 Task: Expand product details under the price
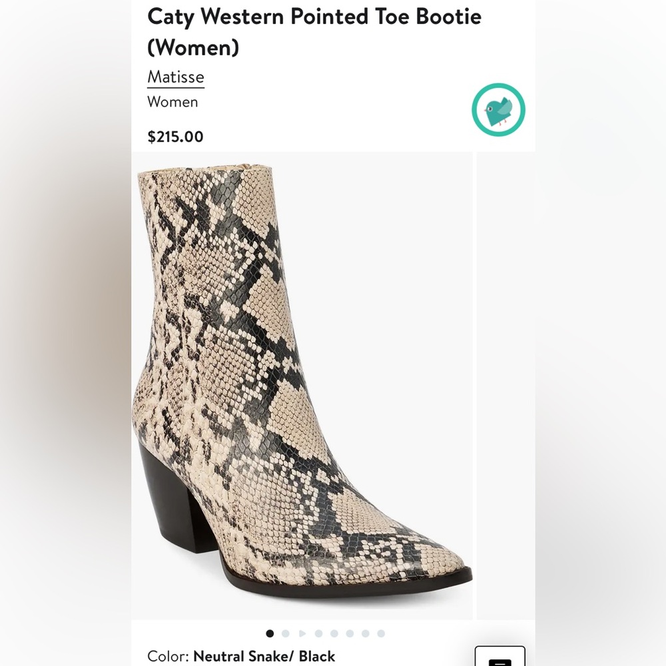176,137
